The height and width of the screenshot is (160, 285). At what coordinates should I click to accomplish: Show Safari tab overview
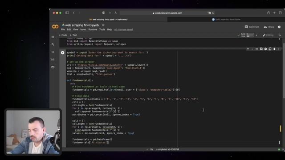pyautogui.click(x=281, y=13)
